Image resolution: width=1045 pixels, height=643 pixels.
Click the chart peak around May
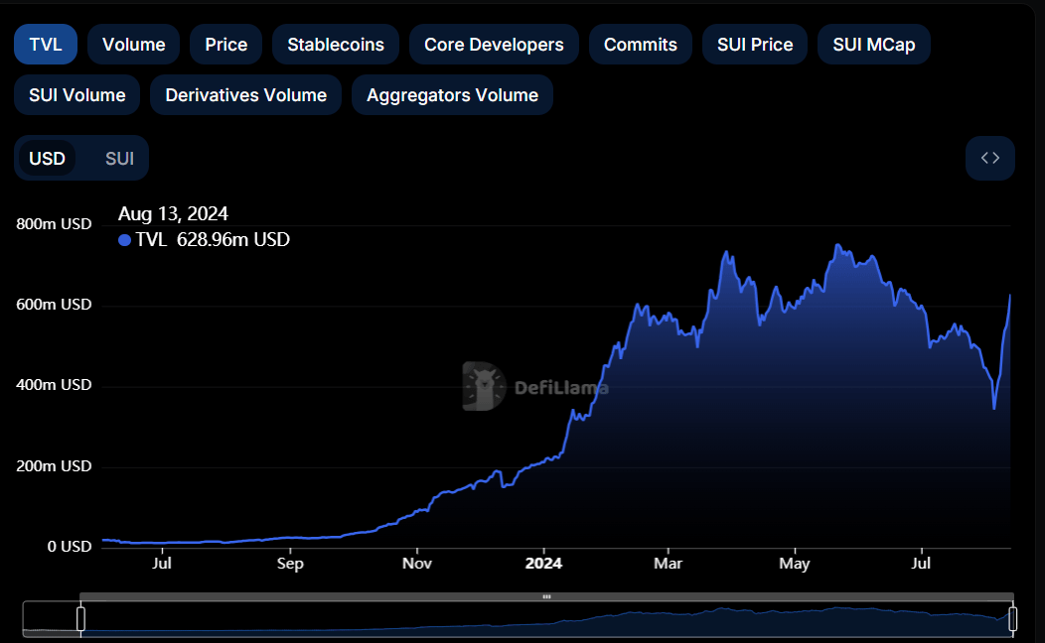(x=837, y=245)
